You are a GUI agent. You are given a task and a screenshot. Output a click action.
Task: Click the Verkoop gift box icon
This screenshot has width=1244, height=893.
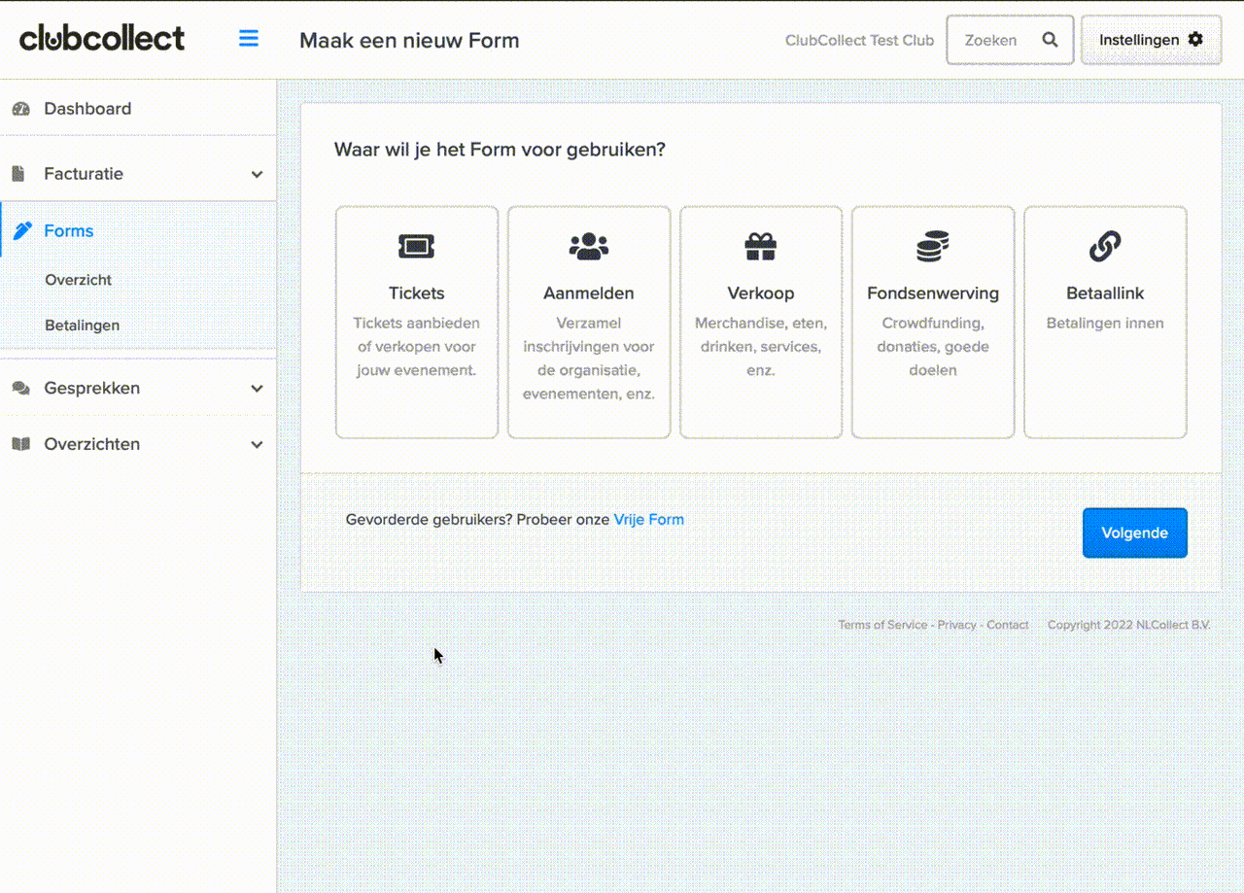coord(761,247)
